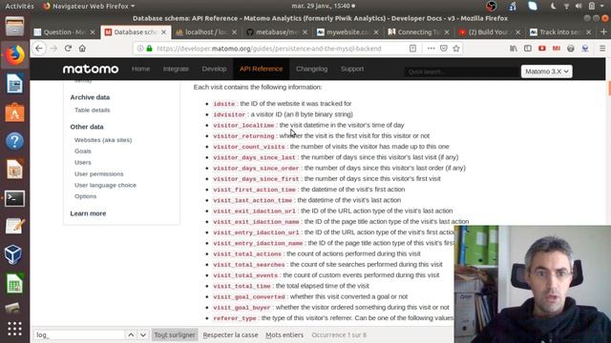Open Home in Matomo nav
The height and width of the screenshot is (343, 611).
(140, 69)
